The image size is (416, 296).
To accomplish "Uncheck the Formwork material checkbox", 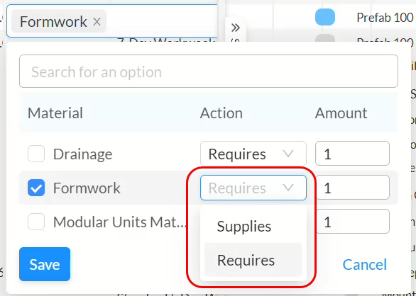I will click(x=36, y=188).
